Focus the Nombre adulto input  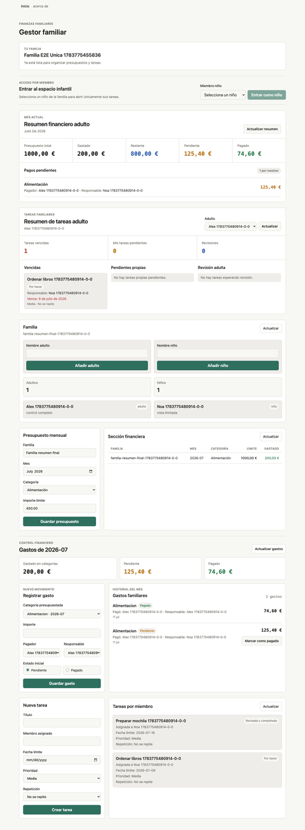tap(87, 353)
